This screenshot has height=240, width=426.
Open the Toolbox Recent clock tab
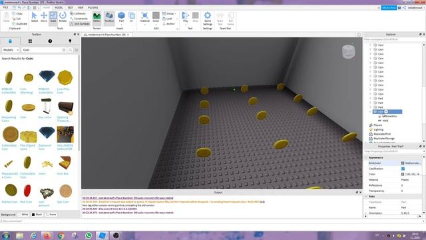(x=50, y=41)
